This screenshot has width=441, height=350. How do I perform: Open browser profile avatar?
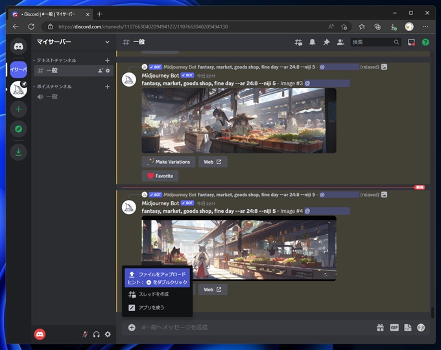click(x=409, y=27)
